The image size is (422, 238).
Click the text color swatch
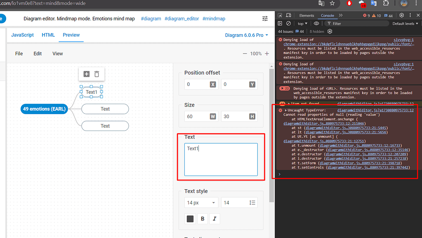pos(190,219)
